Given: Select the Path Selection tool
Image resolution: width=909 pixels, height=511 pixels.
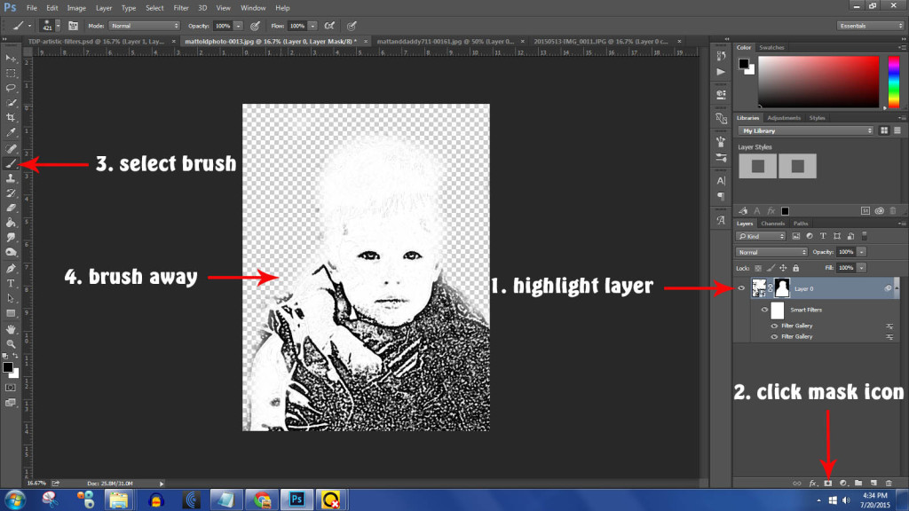Looking at the screenshot, I should [x=11, y=298].
